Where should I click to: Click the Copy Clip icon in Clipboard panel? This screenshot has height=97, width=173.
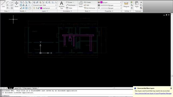pos(141,5)
